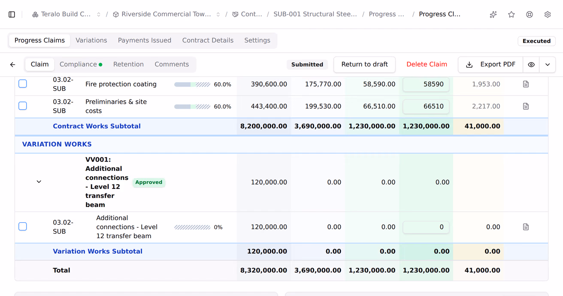Click the AI sparkle icon in header
Screen dimensions: 563x296
pyautogui.click(x=493, y=15)
